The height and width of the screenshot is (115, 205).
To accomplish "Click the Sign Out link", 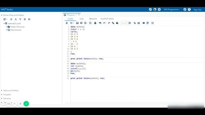I will click(197, 10).
